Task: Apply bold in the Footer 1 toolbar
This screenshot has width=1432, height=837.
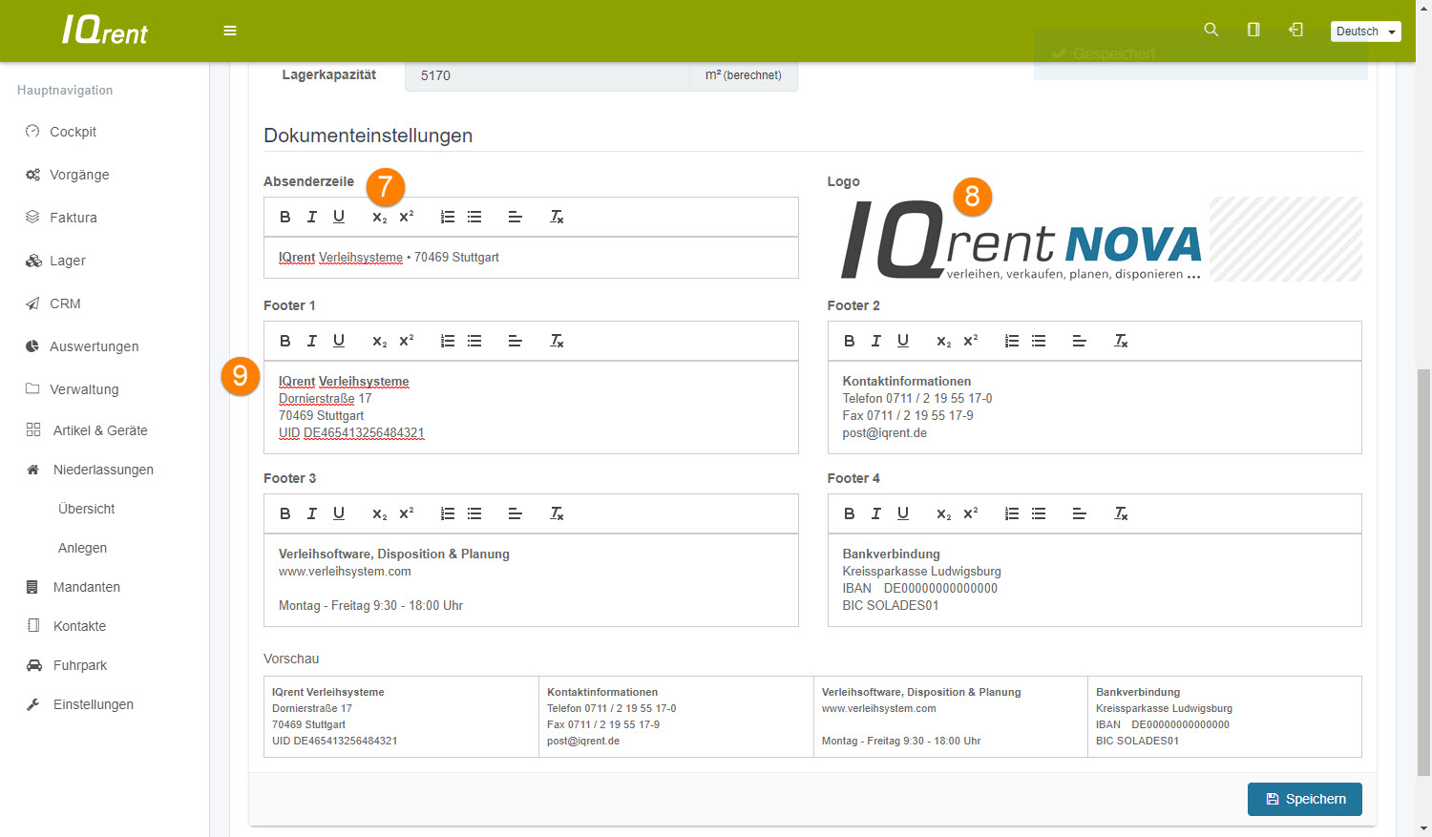Action: [284, 341]
